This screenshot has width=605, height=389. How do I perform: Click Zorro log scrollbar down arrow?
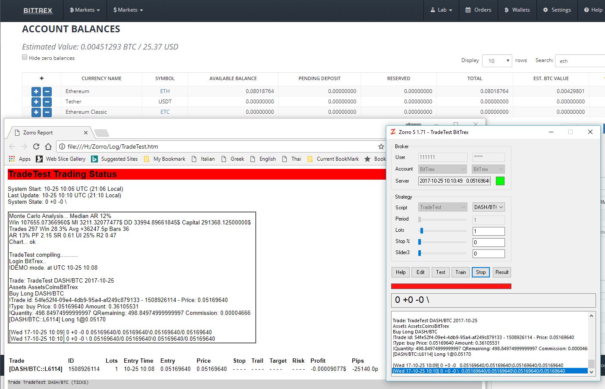point(591,372)
